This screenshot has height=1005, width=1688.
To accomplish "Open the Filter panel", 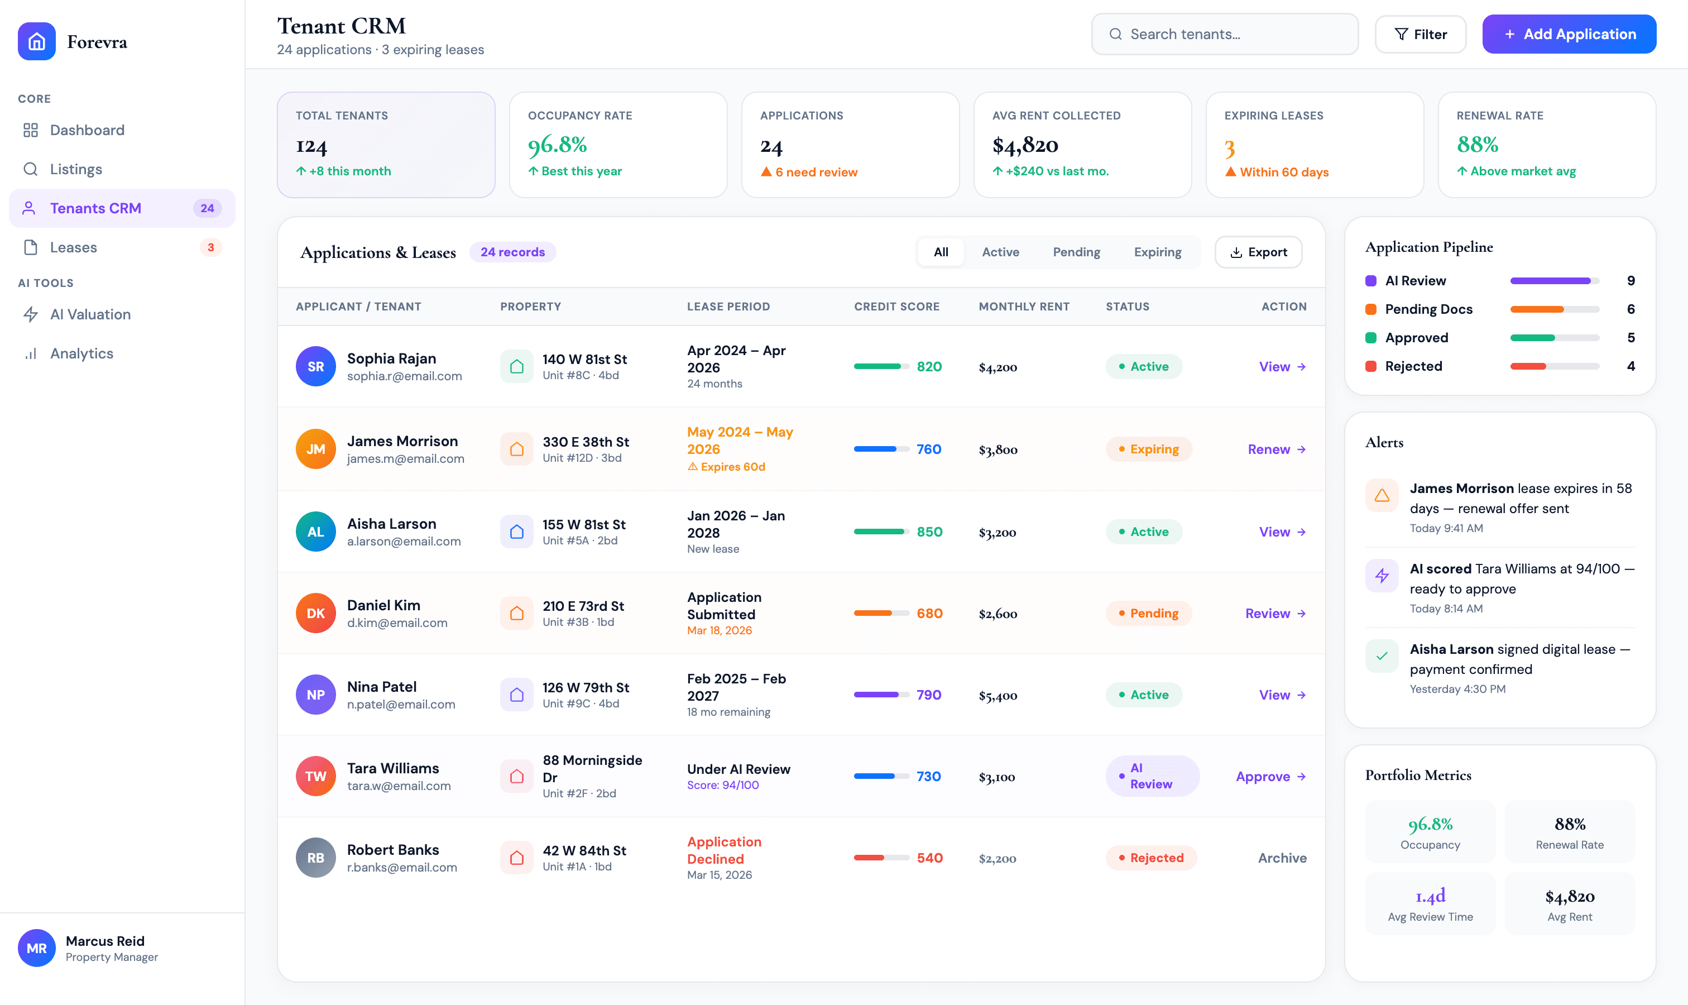I will point(1420,34).
